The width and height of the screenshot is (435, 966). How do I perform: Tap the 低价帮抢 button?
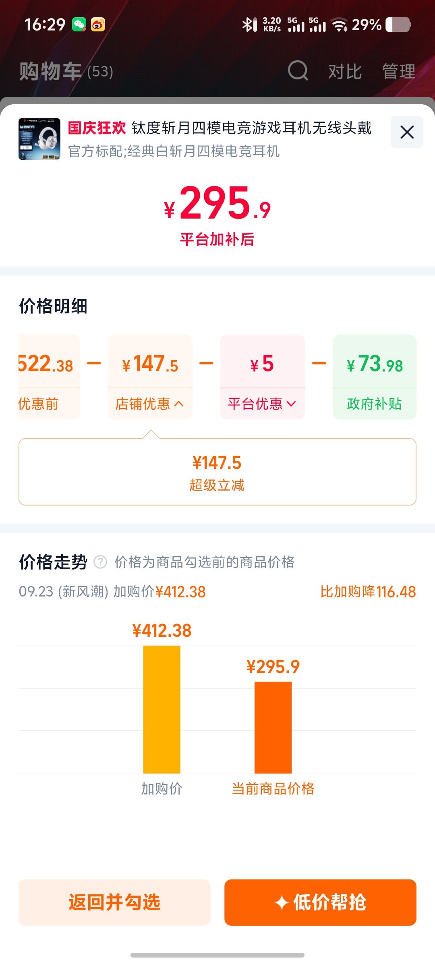point(320,902)
